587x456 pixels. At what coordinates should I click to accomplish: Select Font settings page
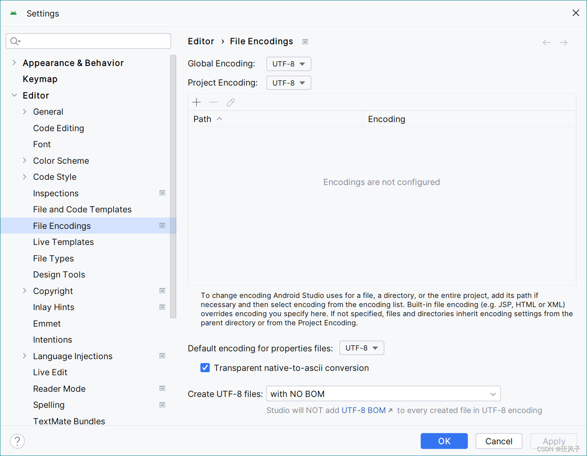pos(42,144)
